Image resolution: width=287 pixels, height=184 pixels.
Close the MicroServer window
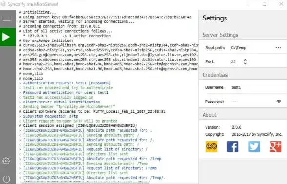(x=281, y=4)
